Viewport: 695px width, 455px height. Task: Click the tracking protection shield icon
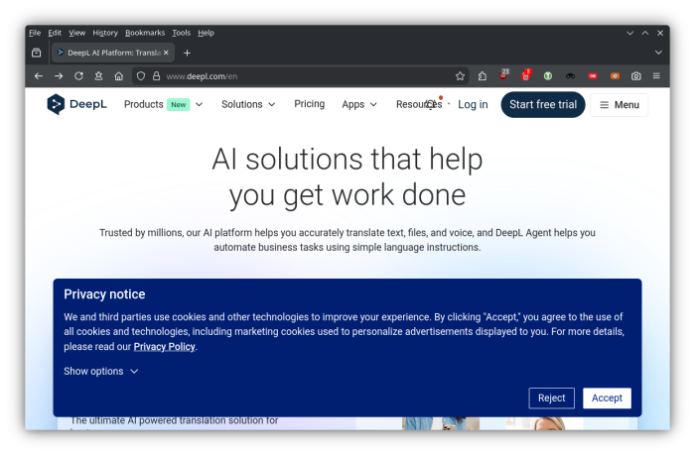141,76
